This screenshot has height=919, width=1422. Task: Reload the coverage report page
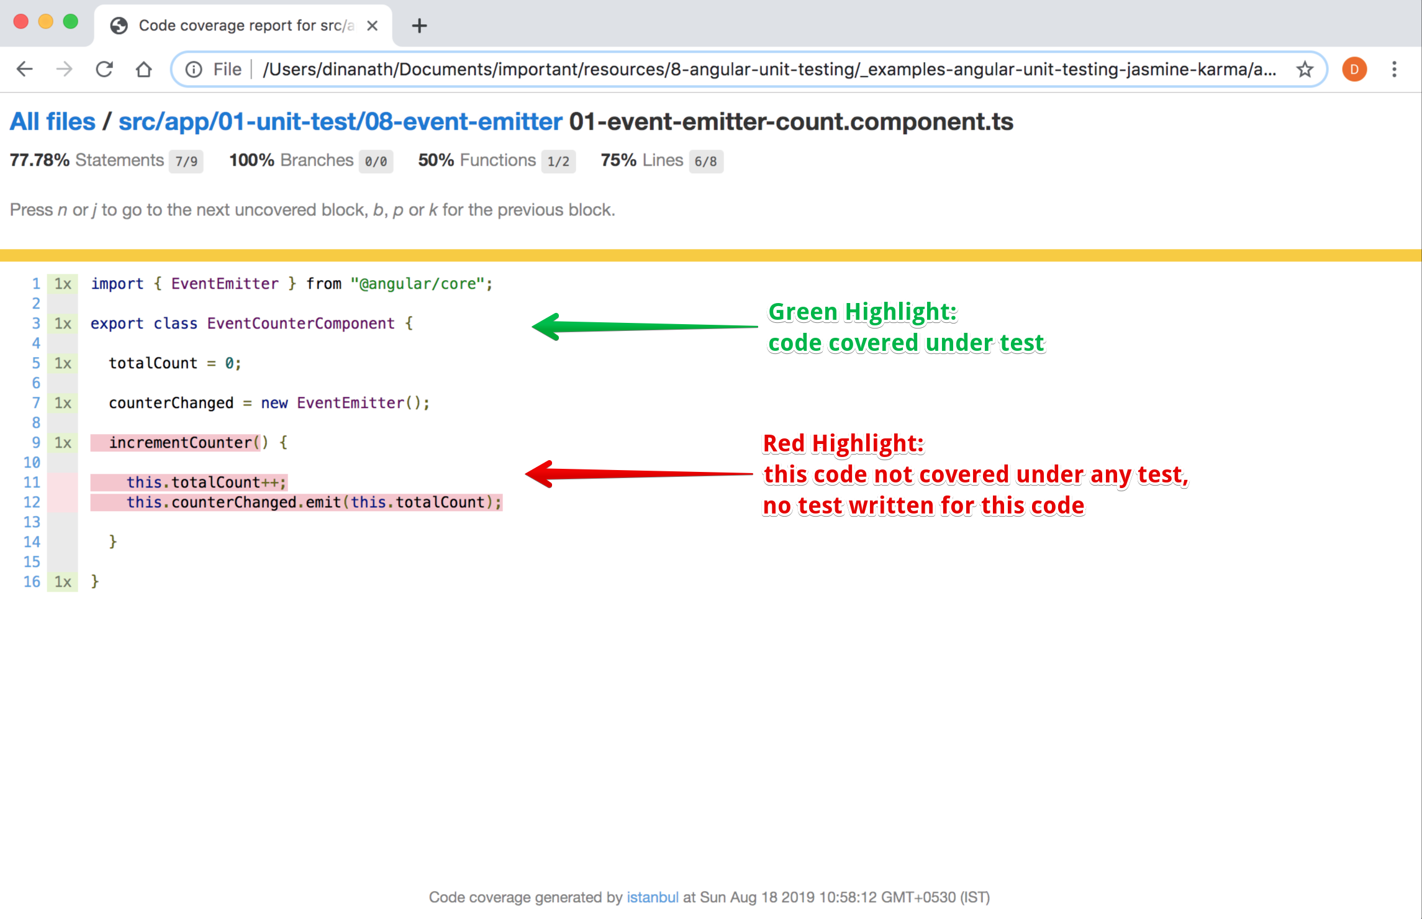tap(104, 69)
